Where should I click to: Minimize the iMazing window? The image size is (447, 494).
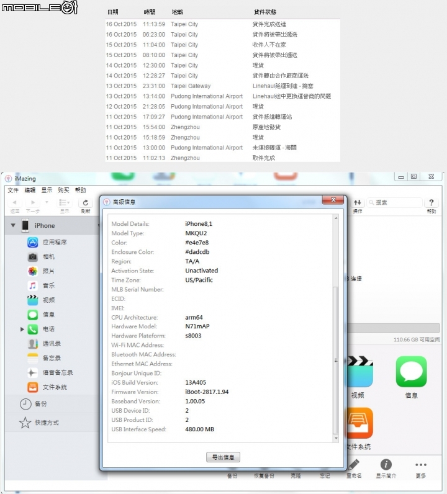click(x=401, y=177)
